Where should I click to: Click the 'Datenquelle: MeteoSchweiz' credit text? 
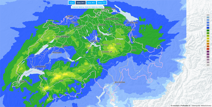(201, 105)
